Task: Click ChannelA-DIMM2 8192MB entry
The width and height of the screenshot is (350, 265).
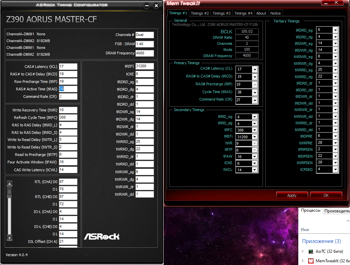Action: click(28, 41)
